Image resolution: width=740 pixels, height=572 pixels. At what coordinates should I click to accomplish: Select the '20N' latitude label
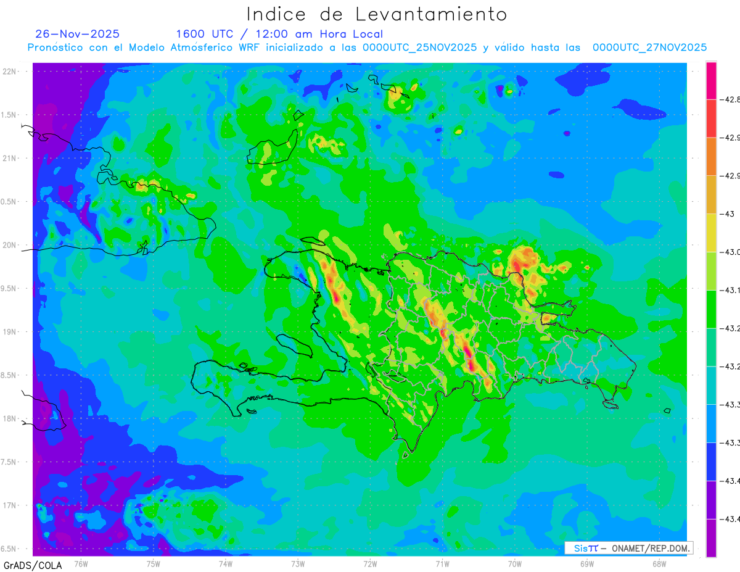click(10, 245)
